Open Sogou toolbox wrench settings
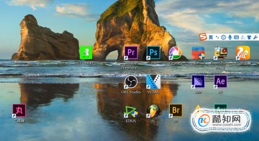259x141 pixels. (255, 37)
